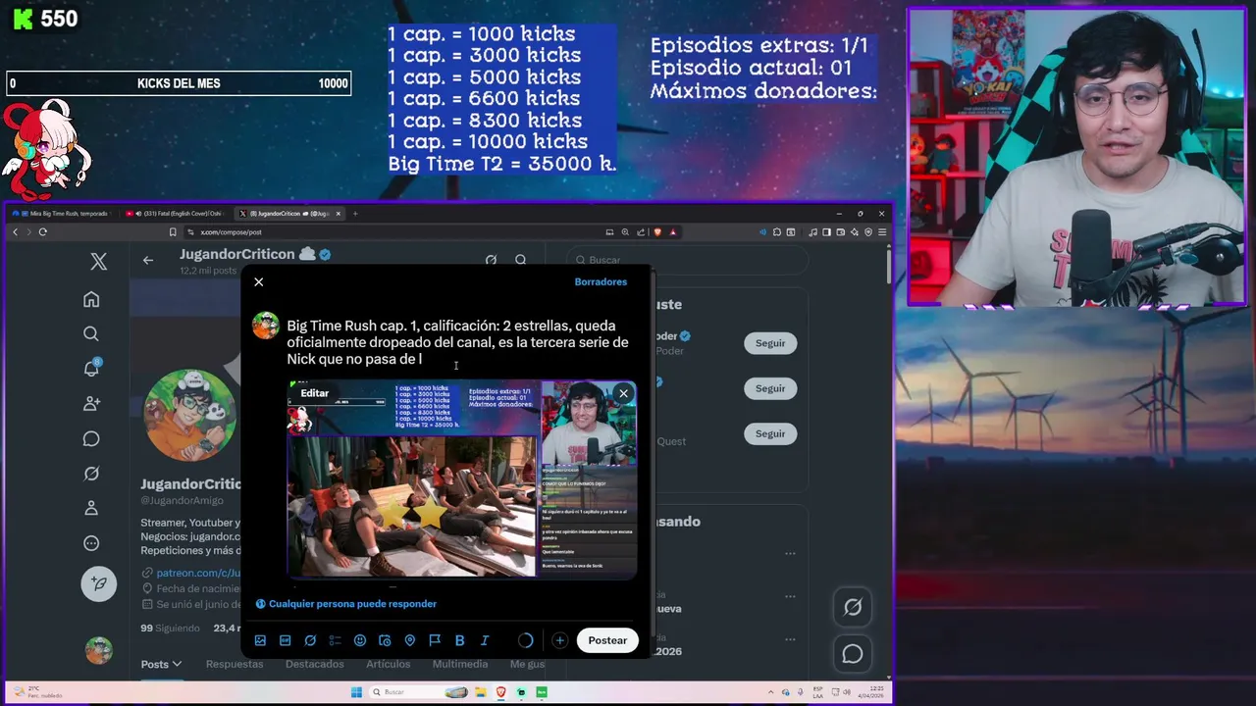The width and height of the screenshot is (1256, 706).
Task: Open Brave browser from taskbar
Action: coord(501,692)
